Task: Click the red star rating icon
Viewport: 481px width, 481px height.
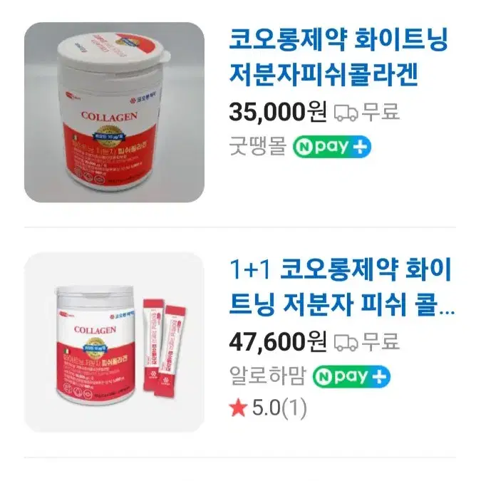Action: pyautogui.click(x=238, y=408)
